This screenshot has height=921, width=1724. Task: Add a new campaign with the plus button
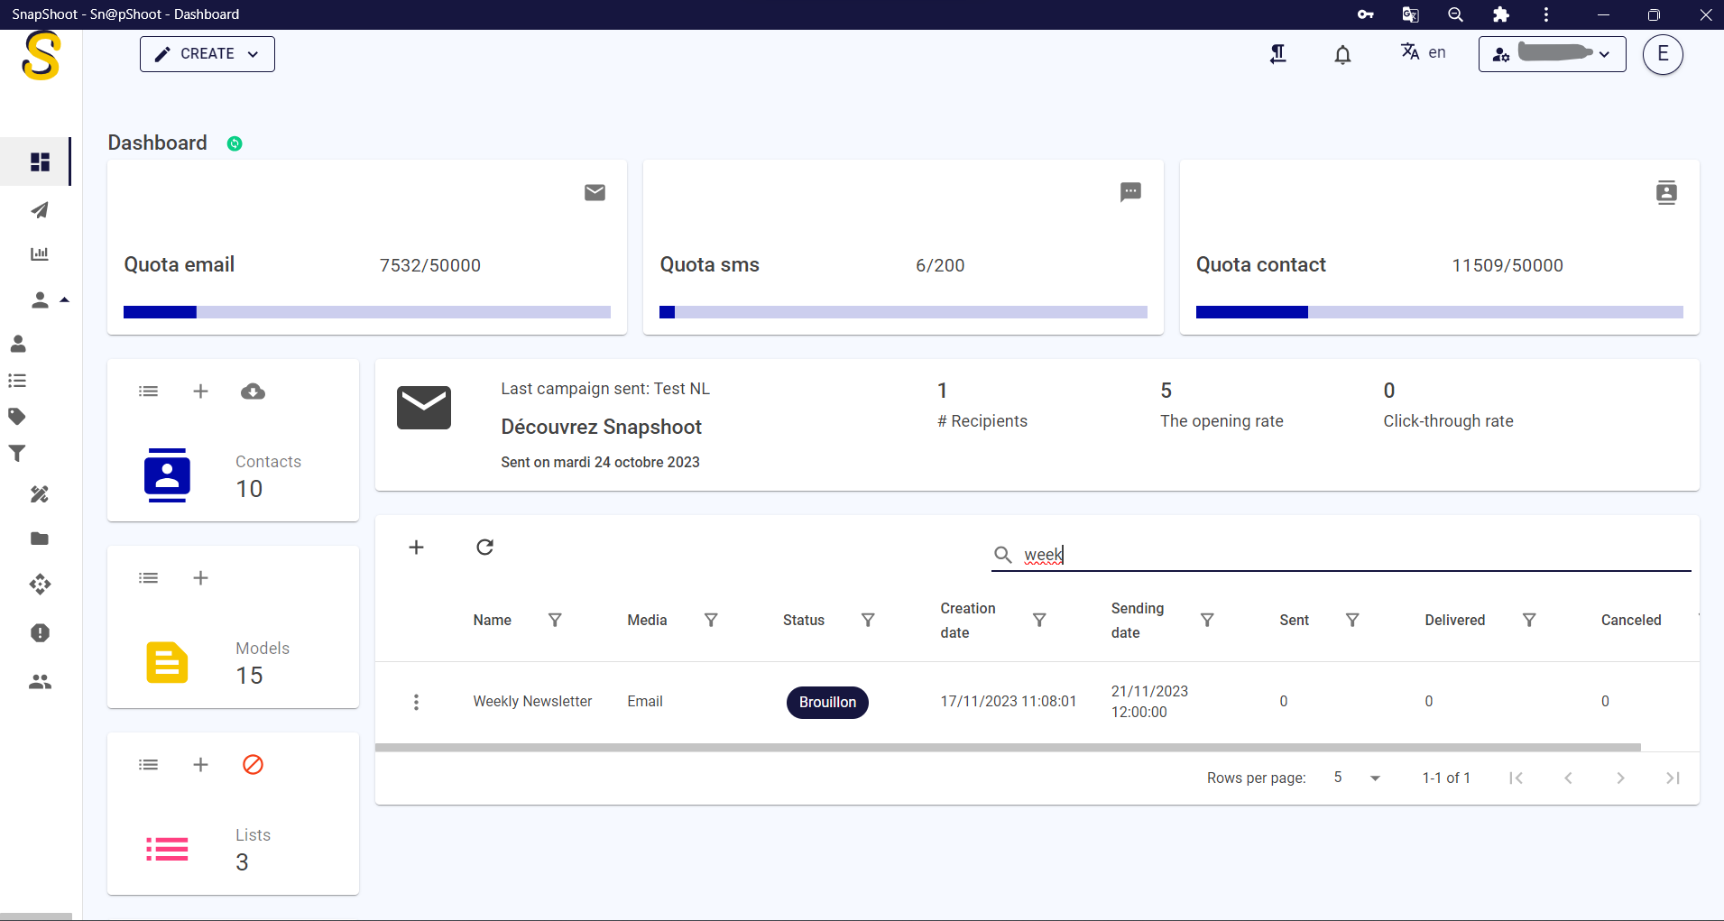[x=417, y=548]
